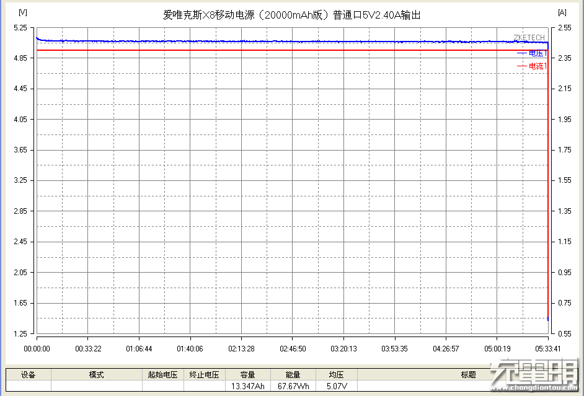The width and height of the screenshot is (584, 396).
Task: Click time label 02:46:50
Action: pyautogui.click(x=293, y=349)
